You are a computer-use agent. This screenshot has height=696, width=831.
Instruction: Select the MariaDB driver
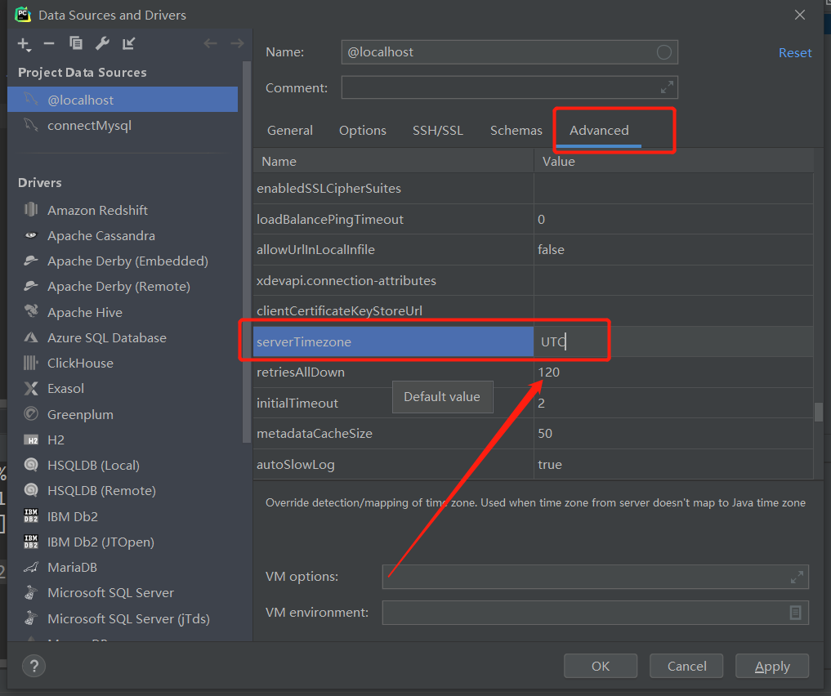coord(72,568)
